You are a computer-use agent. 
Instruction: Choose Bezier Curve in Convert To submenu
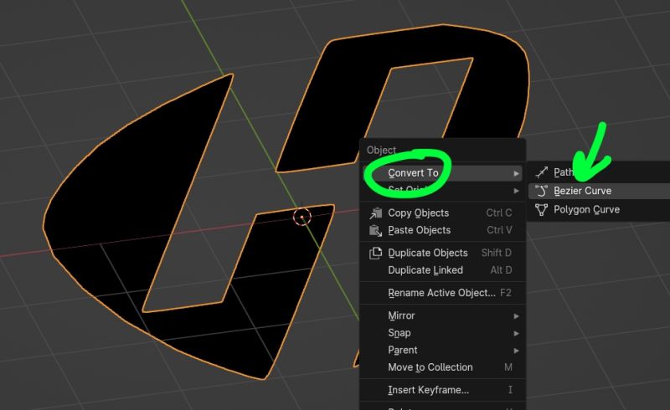pos(599,191)
